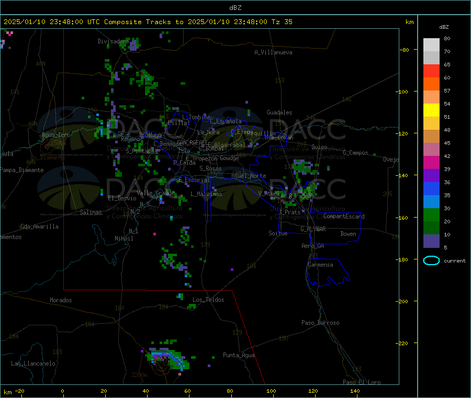
Task: Click the 'Cda_Amarilla' map label
Action: tap(39, 226)
